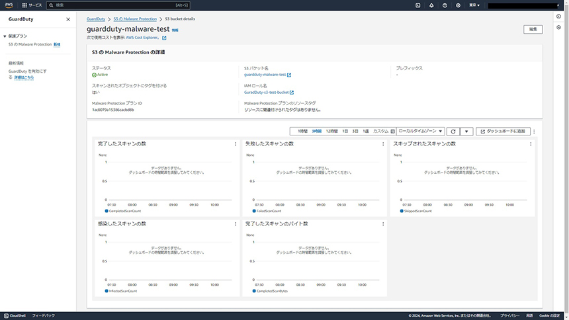Follow the 詳細はこちら link in sidebar
The height and width of the screenshot is (320, 569).
coord(24,77)
